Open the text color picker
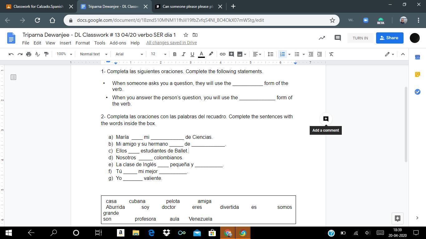The height and width of the screenshot is (239, 426). (x=201, y=54)
